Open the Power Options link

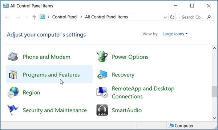pyautogui.click(x=130, y=57)
